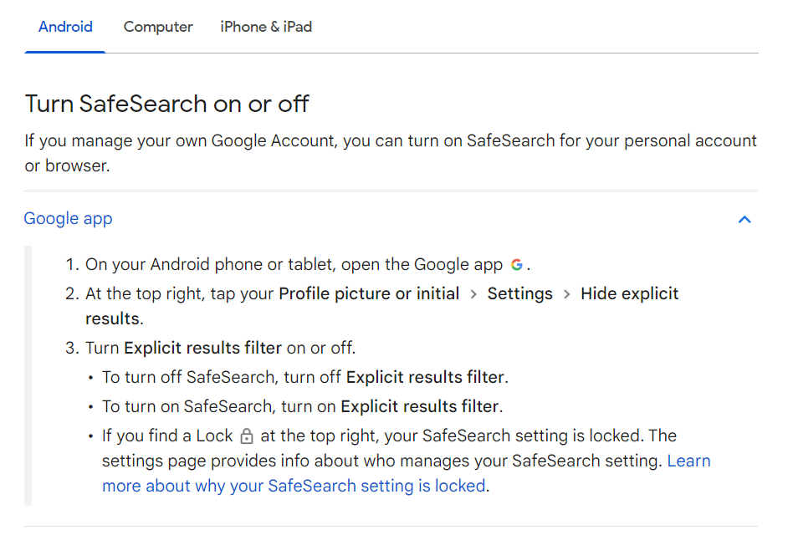Select the Android tab

tap(65, 27)
